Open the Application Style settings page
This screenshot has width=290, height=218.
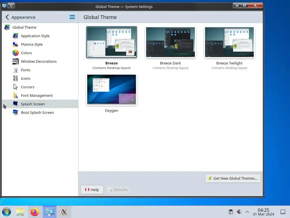40,36
